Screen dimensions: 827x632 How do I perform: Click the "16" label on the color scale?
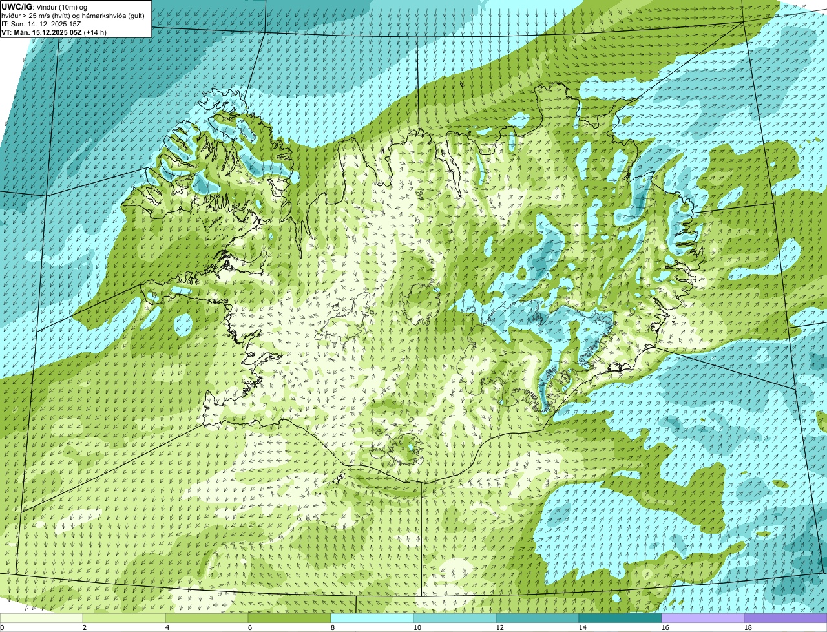665,627
